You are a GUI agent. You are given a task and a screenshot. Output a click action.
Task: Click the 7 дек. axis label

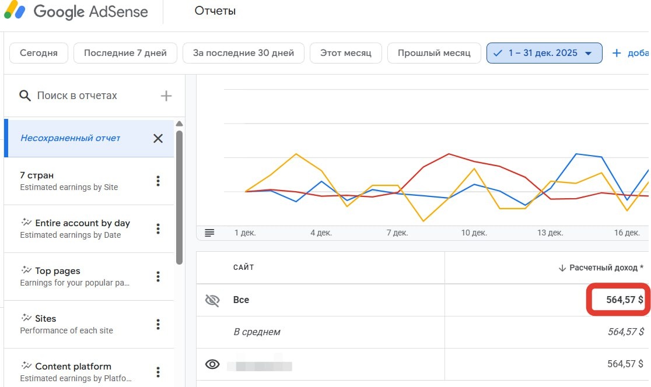click(397, 233)
